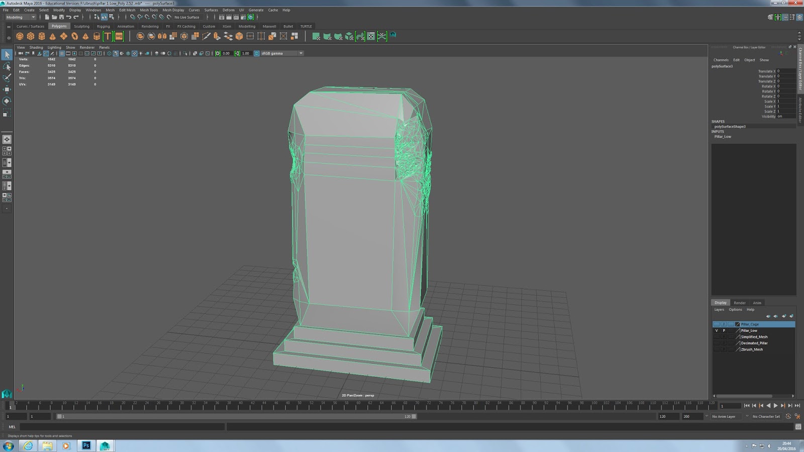The width and height of the screenshot is (804, 452).
Task: Activate the Multi-Cut tool icon
Action: pyautogui.click(x=205, y=36)
